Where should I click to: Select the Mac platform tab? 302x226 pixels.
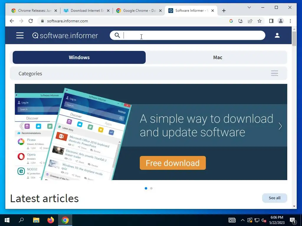click(x=218, y=57)
